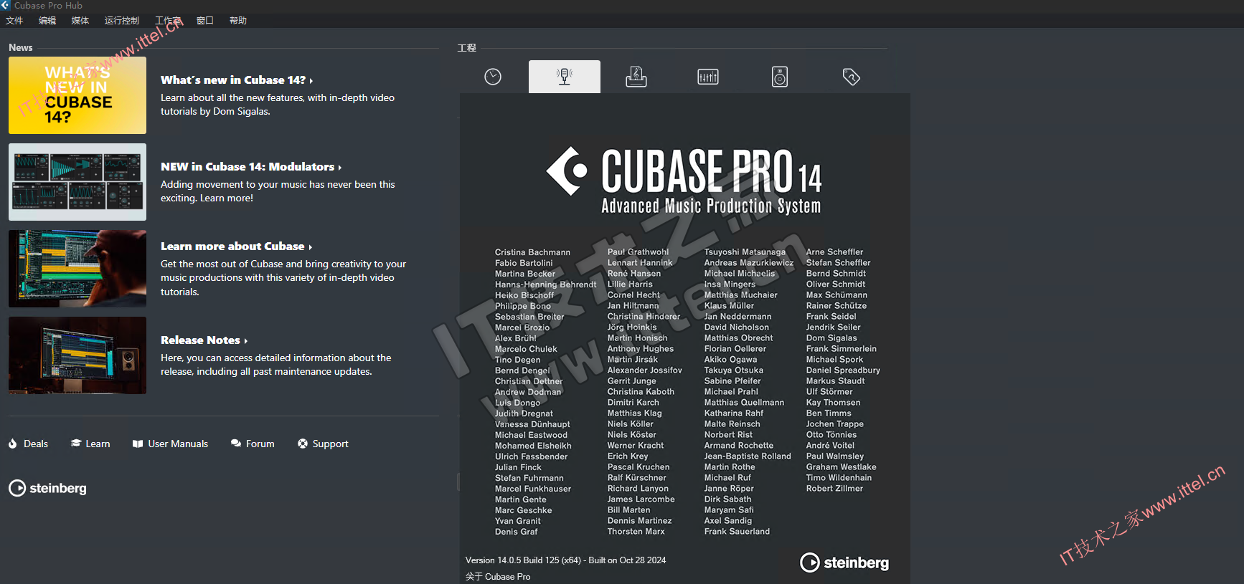
Task: Click the "Here, you can access detailed information" description
Action: (276, 365)
